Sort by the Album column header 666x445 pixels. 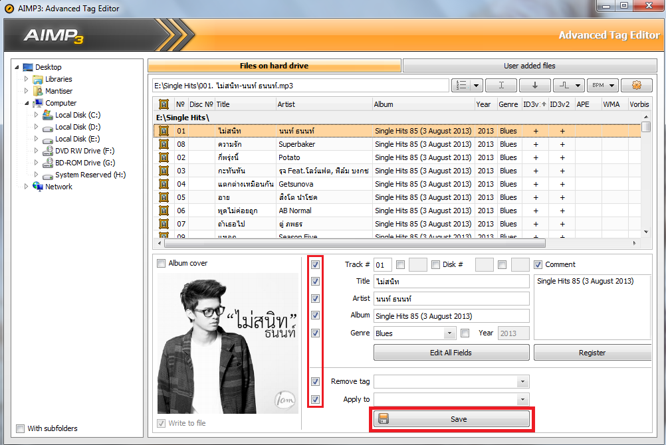coord(423,104)
